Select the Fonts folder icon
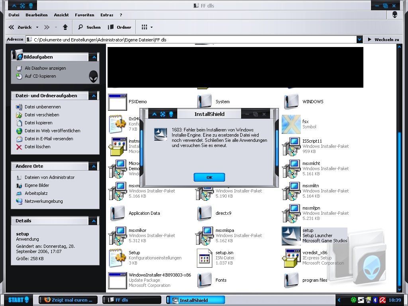The height and width of the screenshot is (306, 408). click(204, 280)
